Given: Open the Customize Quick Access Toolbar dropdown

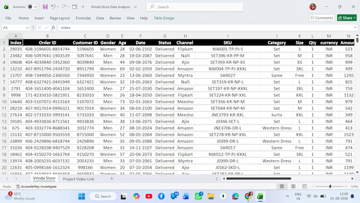Looking at the screenshot, I should coord(83,7).
